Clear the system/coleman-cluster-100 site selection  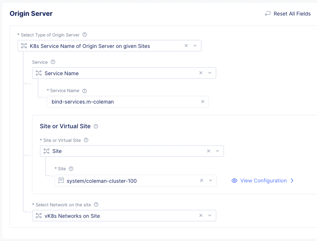coord(202,181)
